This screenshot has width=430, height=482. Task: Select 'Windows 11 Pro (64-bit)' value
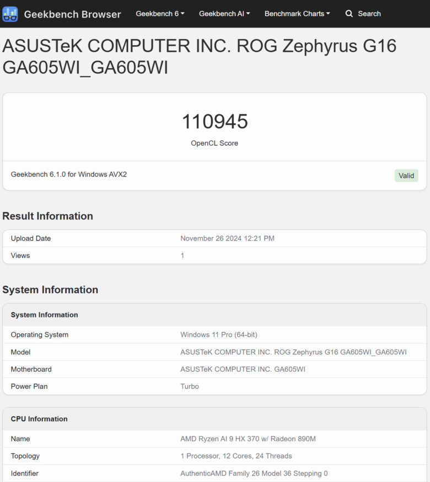pyautogui.click(x=219, y=335)
